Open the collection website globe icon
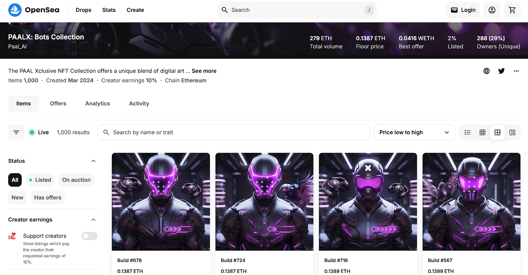528x275 pixels. coord(486,71)
